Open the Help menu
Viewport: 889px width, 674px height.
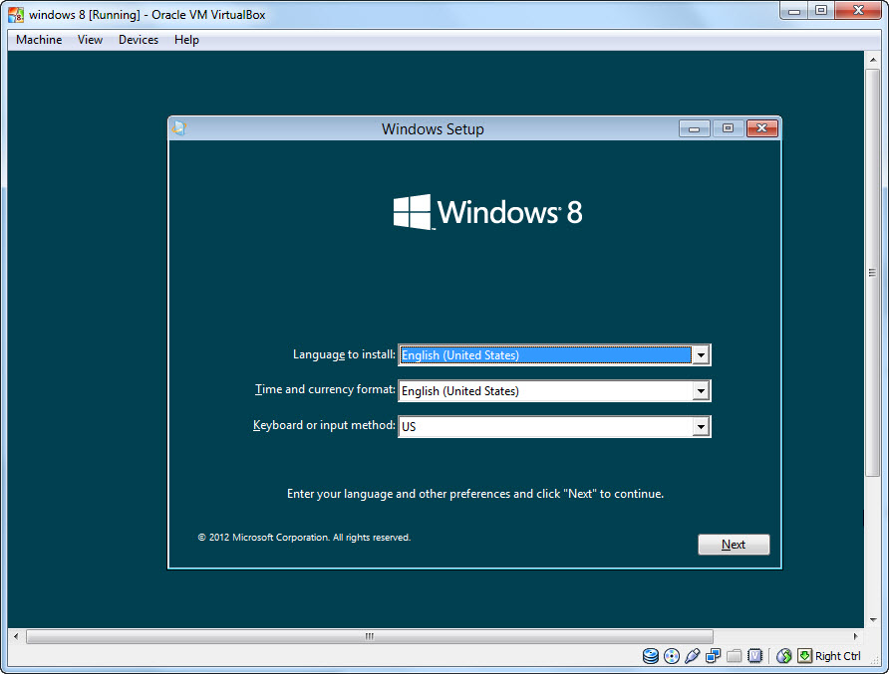point(186,40)
